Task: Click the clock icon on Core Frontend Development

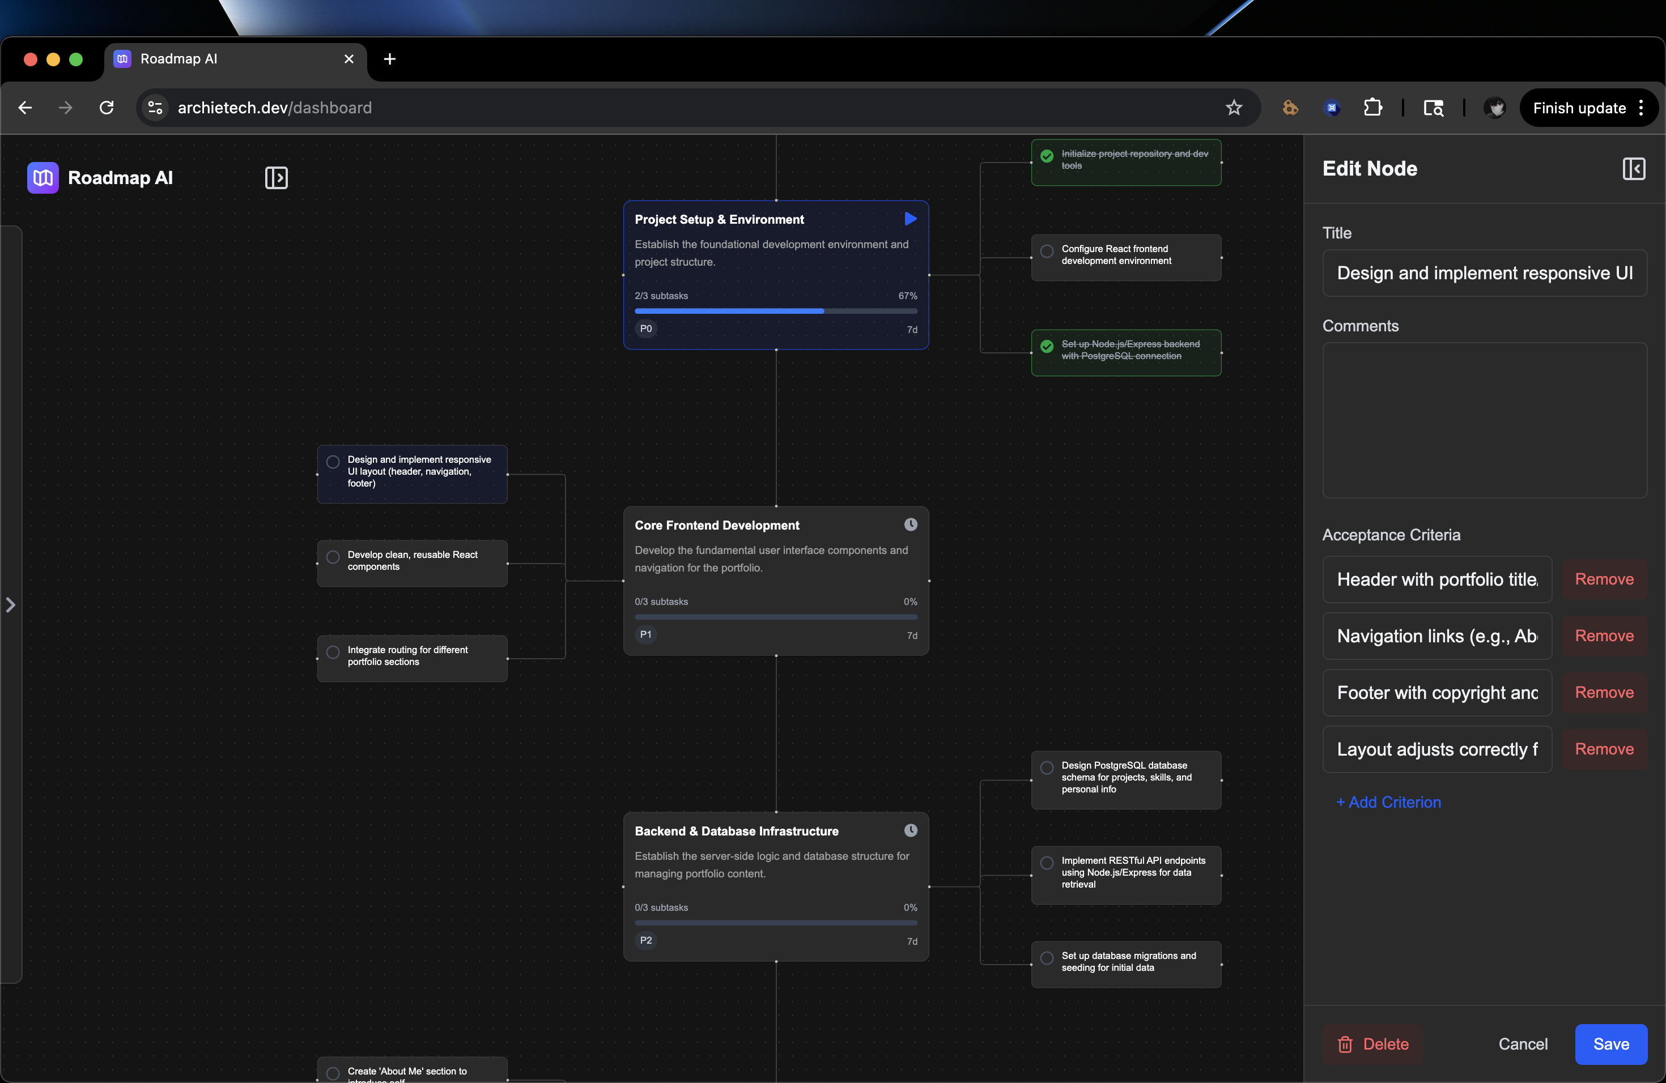Action: pos(910,525)
